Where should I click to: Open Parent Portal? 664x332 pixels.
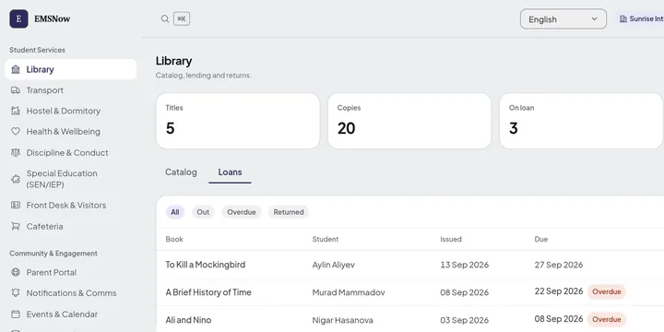(71, 272)
